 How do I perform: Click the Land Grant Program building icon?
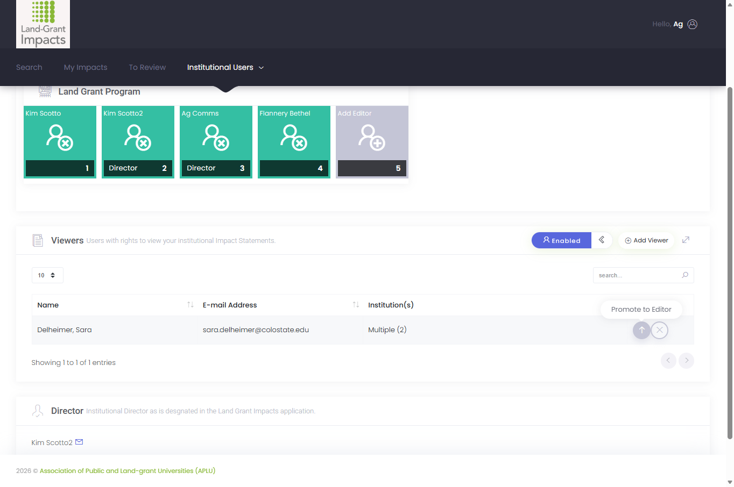tap(45, 91)
